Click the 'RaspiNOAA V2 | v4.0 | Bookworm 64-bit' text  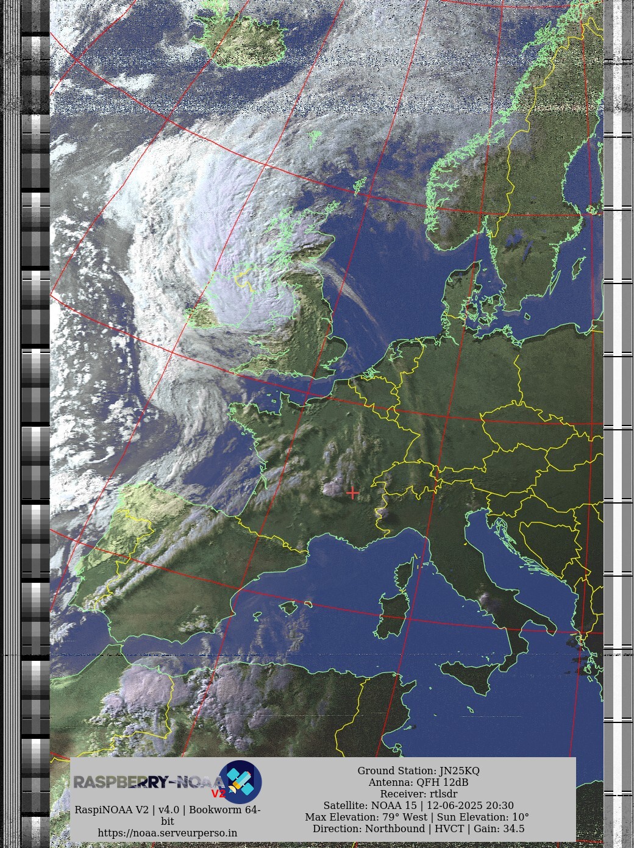168,815
